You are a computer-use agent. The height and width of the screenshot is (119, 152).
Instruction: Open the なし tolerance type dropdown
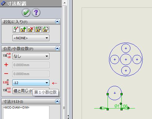[x=31, y=56]
